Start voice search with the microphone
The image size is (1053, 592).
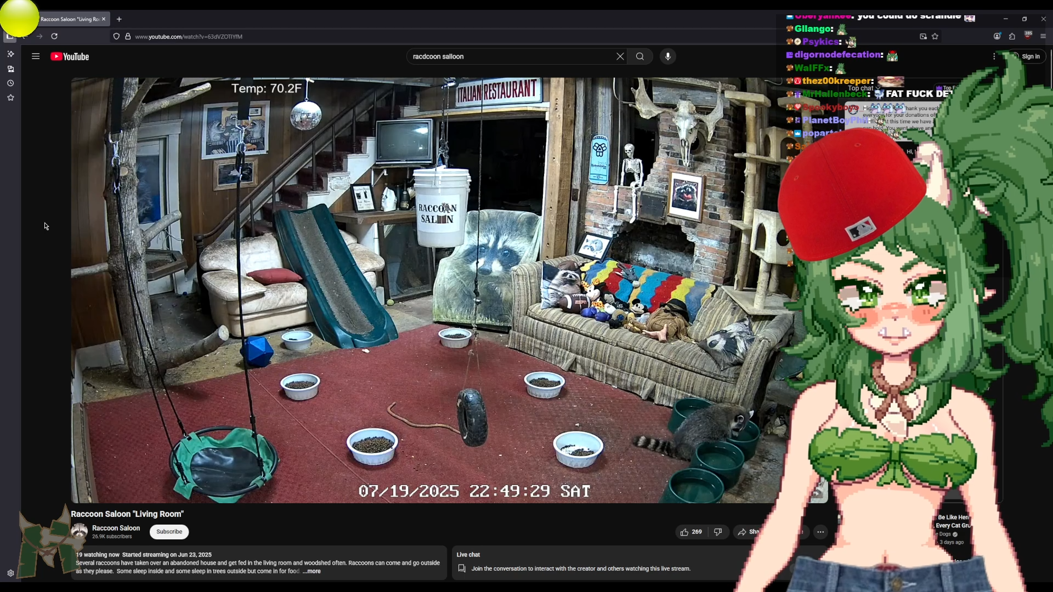click(x=668, y=56)
